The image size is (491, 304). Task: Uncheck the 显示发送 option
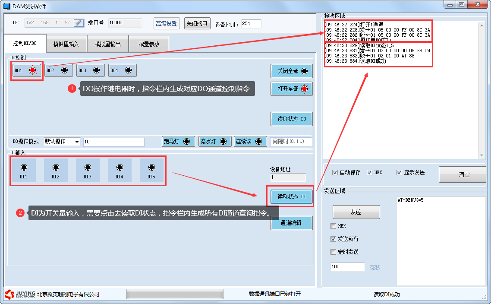tap(399, 173)
